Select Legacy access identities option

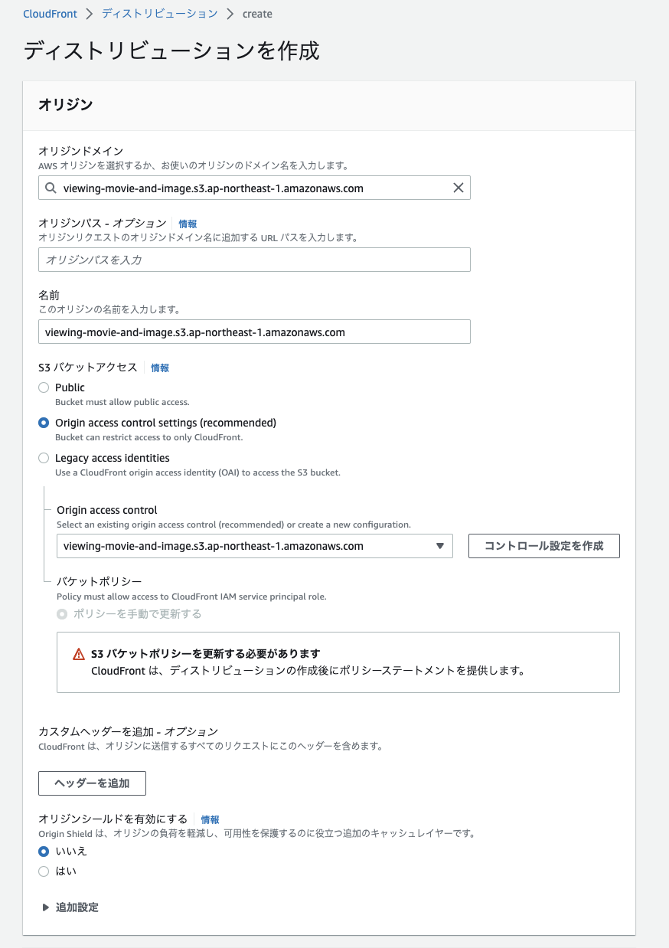(x=44, y=459)
